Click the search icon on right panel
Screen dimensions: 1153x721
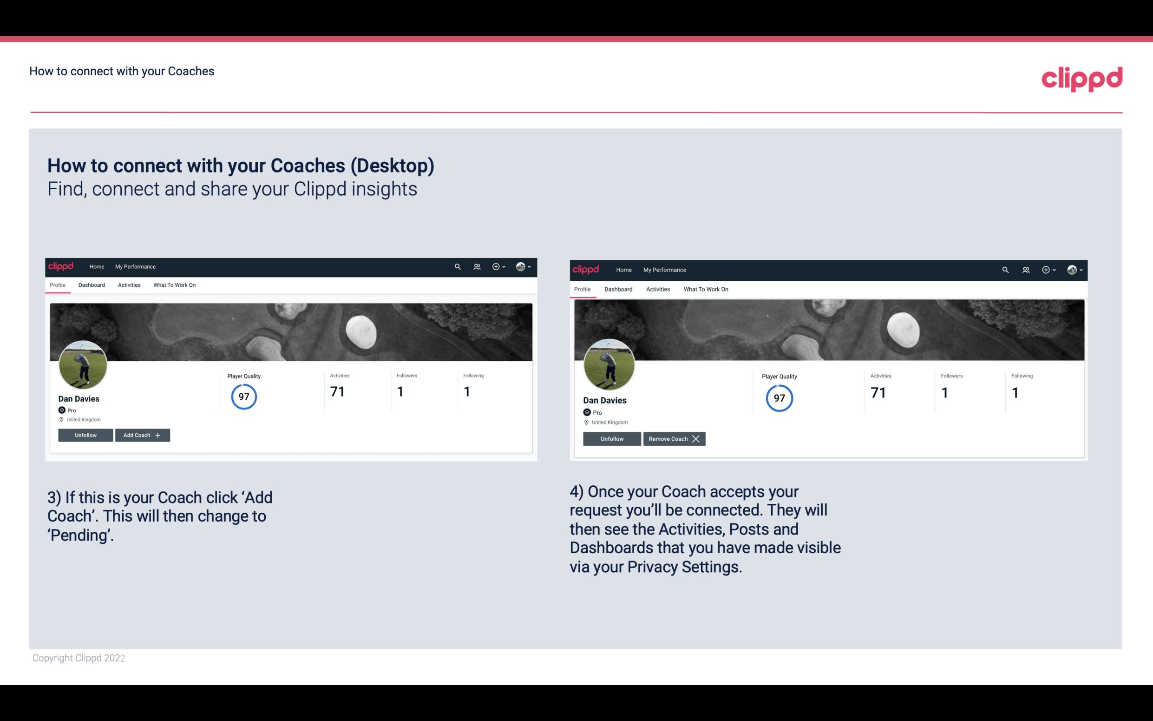pos(1005,270)
